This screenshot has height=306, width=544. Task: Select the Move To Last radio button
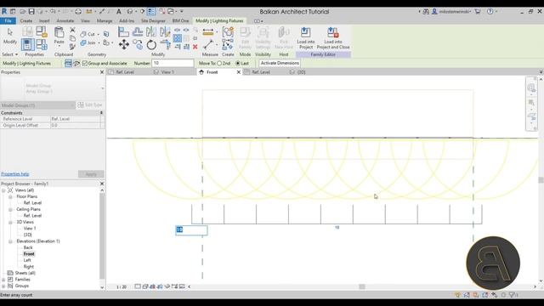tap(238, 63)
